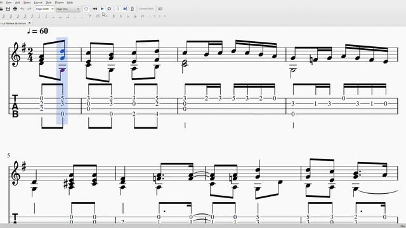The image size is (406, 228).
Task: Select the tempo marking reading 60
Action: pyautogui.click(x=37, y=31)
